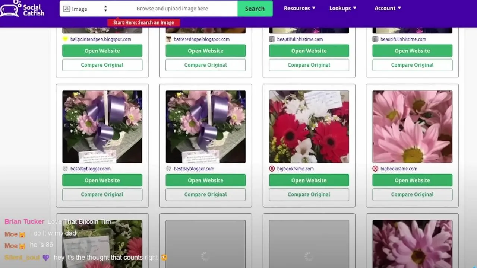Image resolution: width=477 pixels, height=268 pixels.
Task: Click bigbookname.com text under red gerberas
Action: pyautogui.click(x=295, y=169)
